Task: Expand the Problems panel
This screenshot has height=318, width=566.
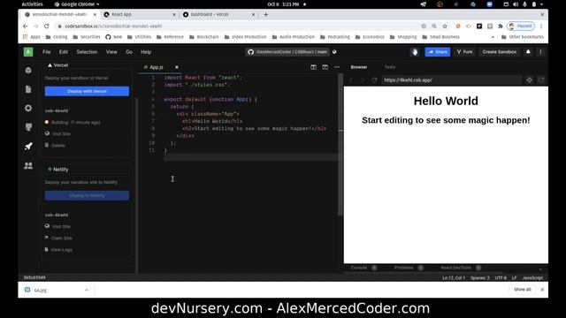Action: (x=409, y=268)
